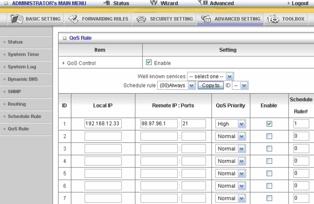The image size is (314, 204).
Task: Click the Forwarding Rules icon
Action: [73, 19]
